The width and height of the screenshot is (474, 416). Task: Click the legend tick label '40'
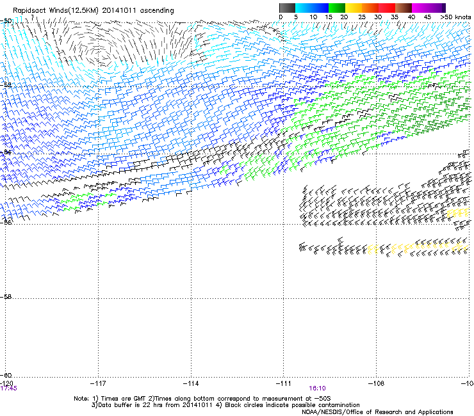tap(411, 17)
